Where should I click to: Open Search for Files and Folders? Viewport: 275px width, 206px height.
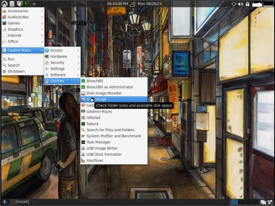114,130
